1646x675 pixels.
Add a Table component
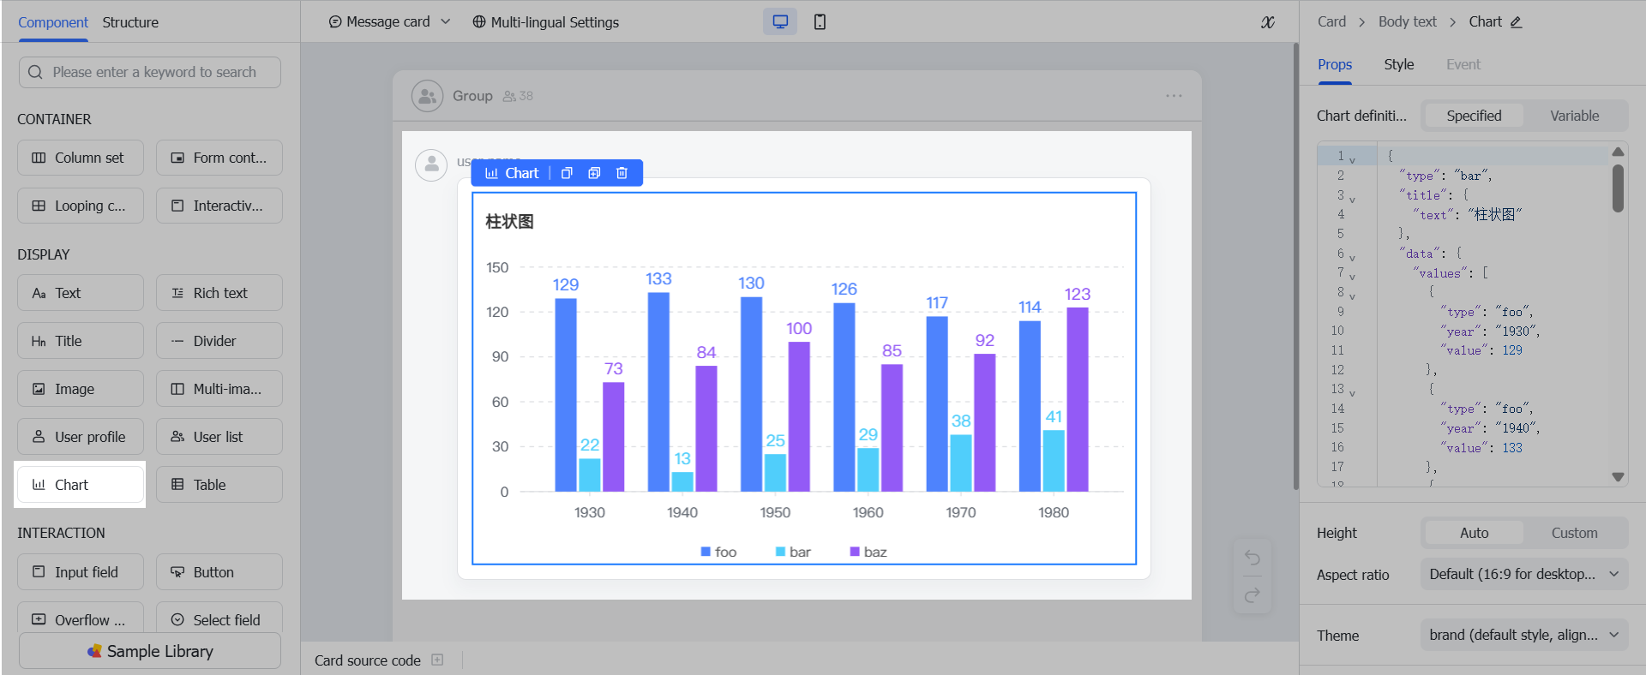tap(219, 485)
